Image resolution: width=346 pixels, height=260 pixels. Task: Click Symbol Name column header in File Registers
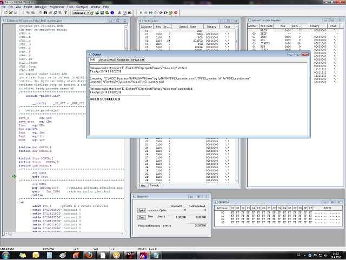point(188,26)
